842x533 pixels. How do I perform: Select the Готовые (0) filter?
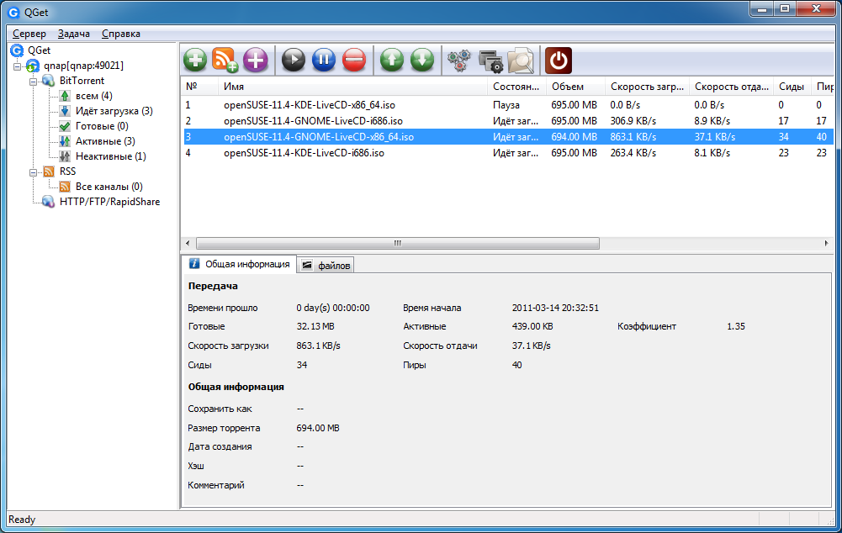click(x=102, y=126)
